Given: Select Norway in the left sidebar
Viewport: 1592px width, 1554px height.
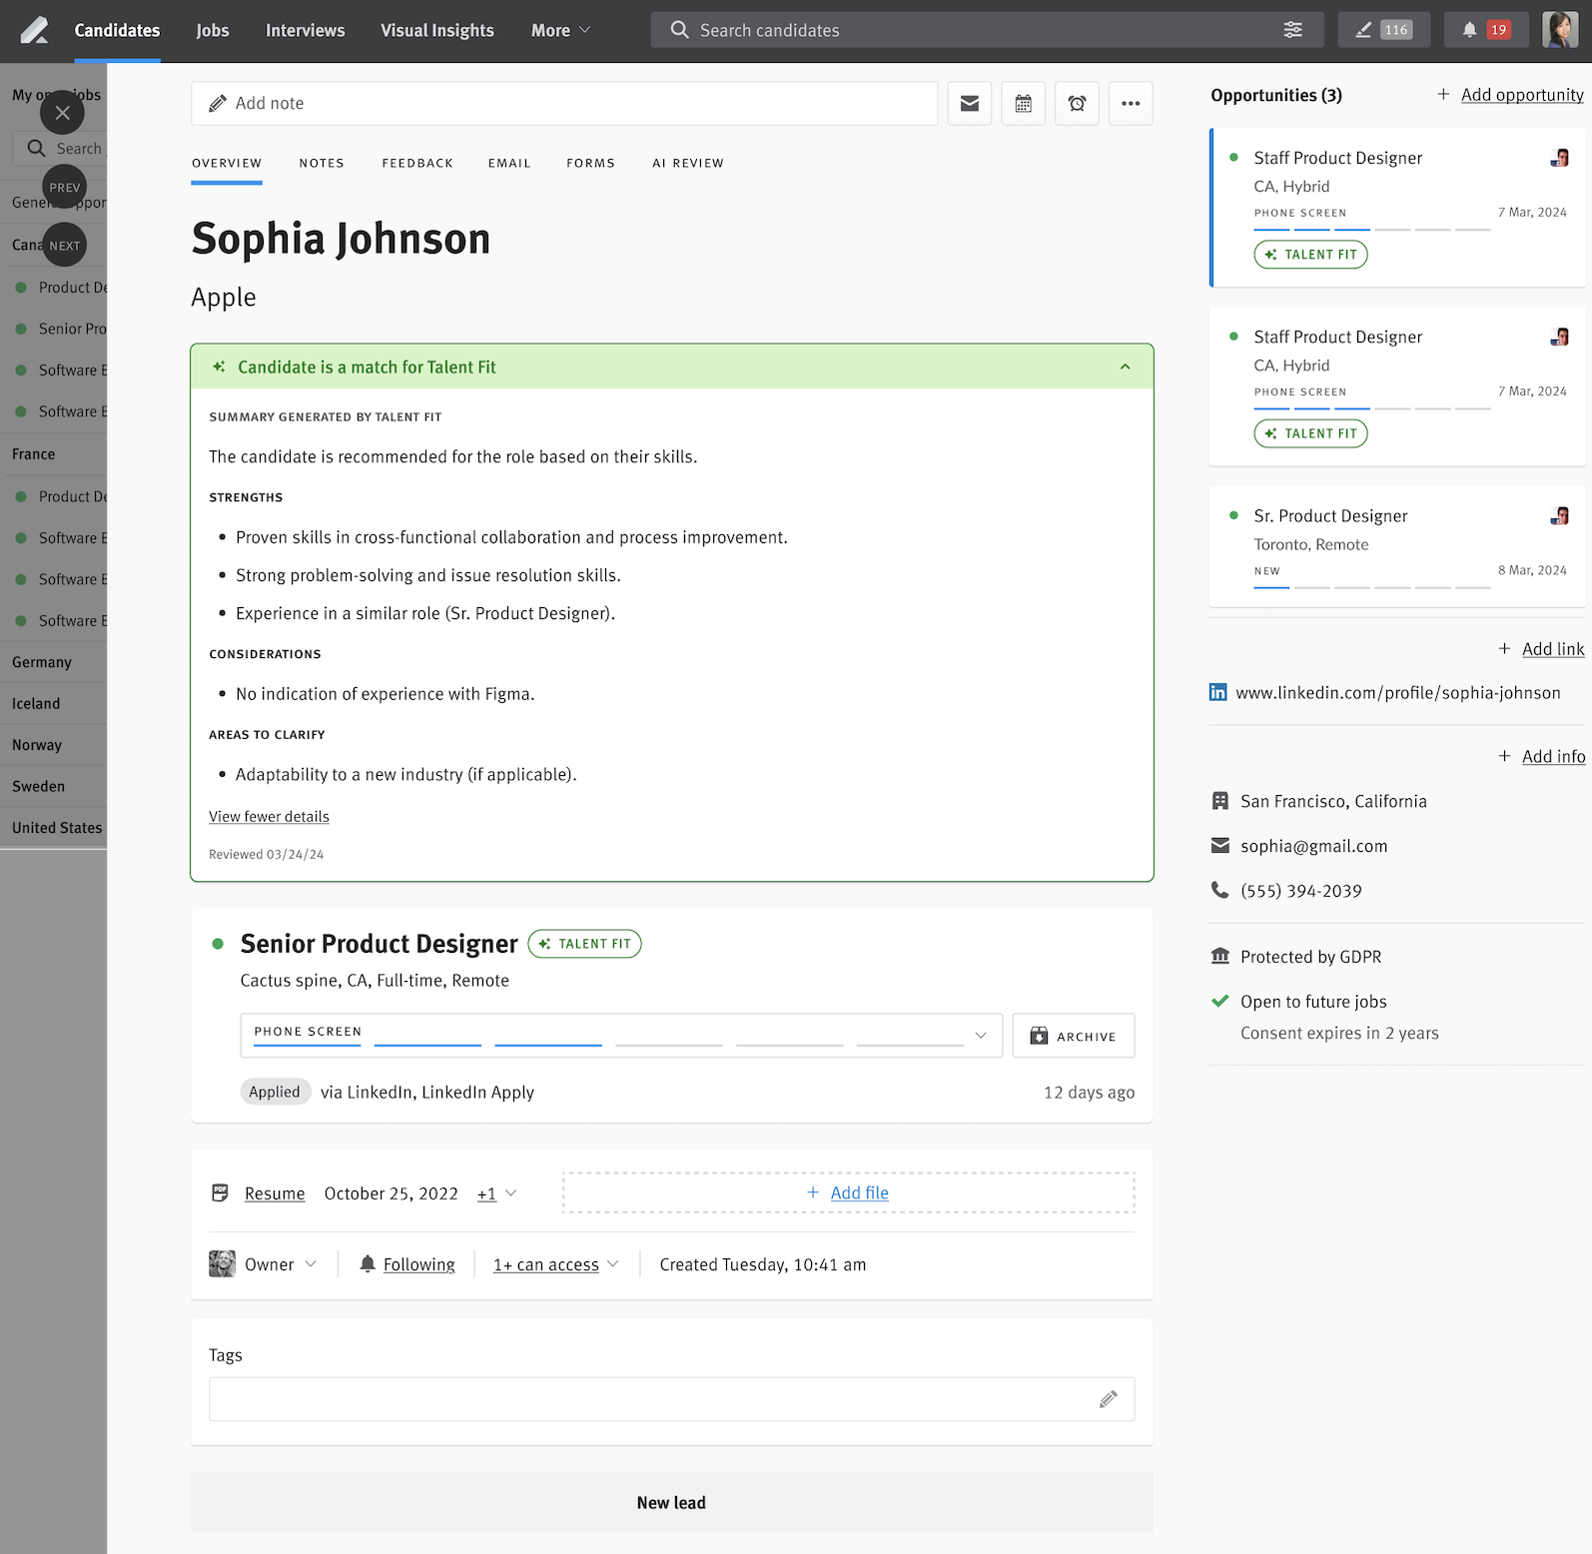Looking at the screenshot, I should click(x=37, y=746).
